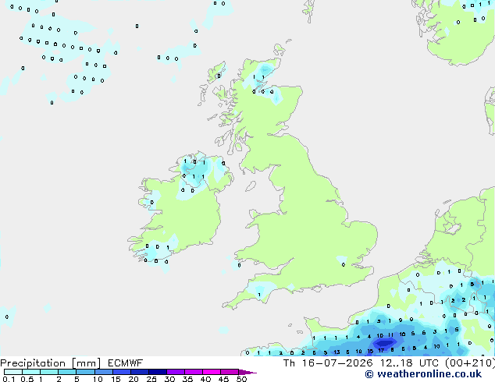
Task: Click the 'ECMWF' model label
Action: point(125,363)
